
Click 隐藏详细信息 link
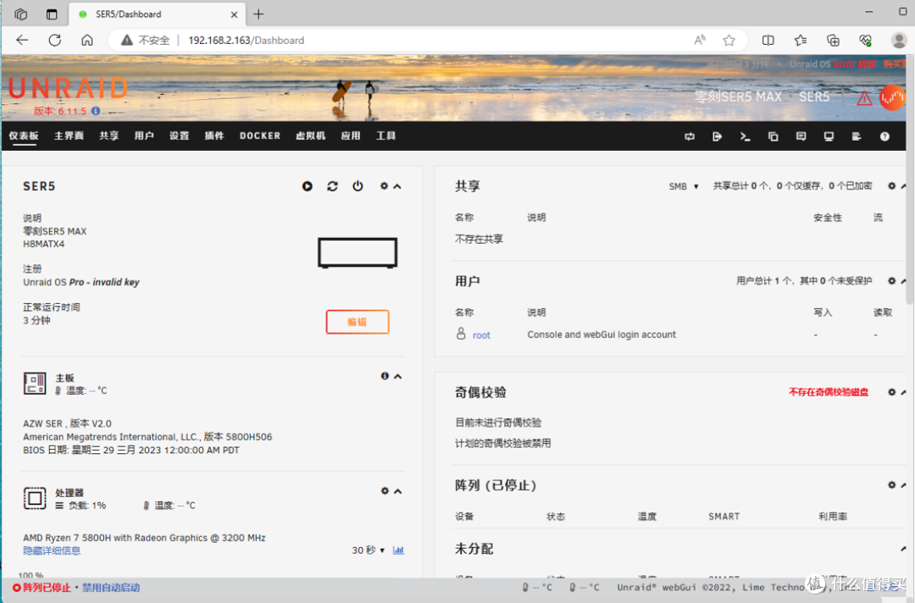pyautogui.click(x=52, y=550)
